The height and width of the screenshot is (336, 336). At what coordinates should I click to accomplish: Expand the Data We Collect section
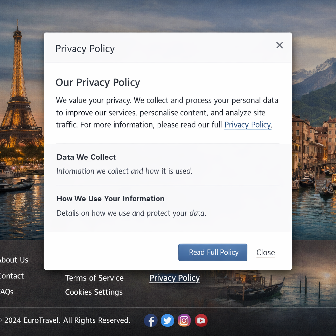click(x=86, y=157)
